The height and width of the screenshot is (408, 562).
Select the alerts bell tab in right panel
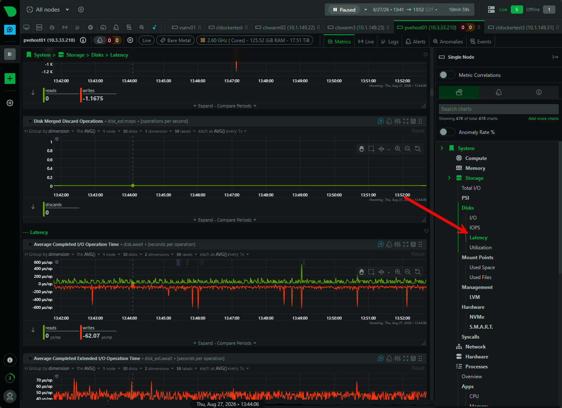click(499, 92)
